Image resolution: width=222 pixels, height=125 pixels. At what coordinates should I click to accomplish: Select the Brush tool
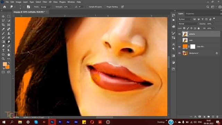[x=3, y=33]
